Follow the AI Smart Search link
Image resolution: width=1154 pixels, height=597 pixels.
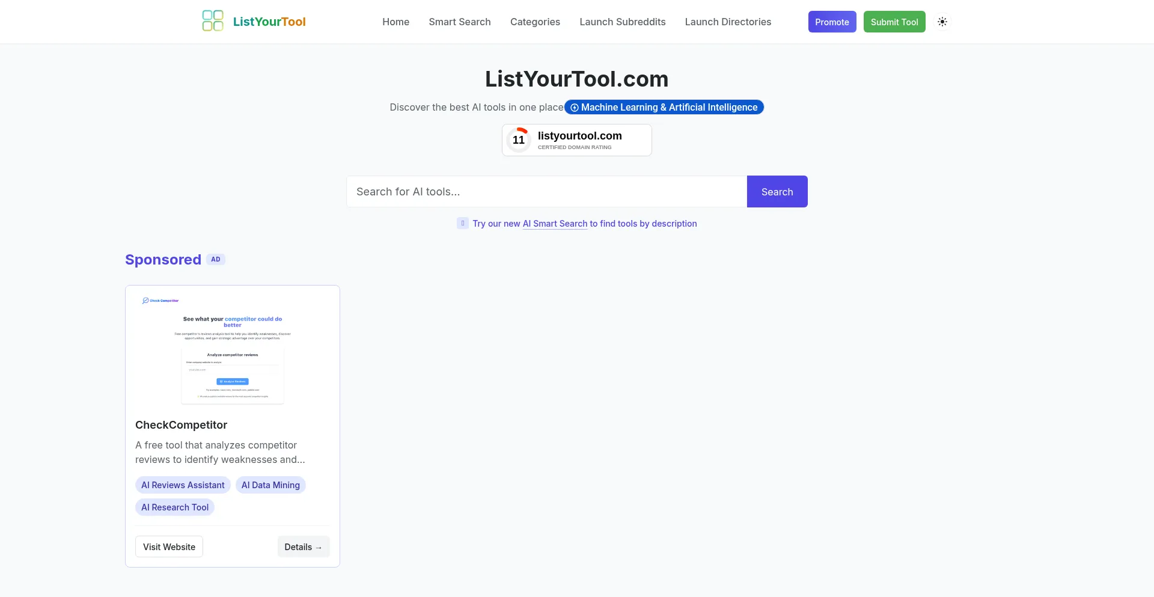(555, 224)
